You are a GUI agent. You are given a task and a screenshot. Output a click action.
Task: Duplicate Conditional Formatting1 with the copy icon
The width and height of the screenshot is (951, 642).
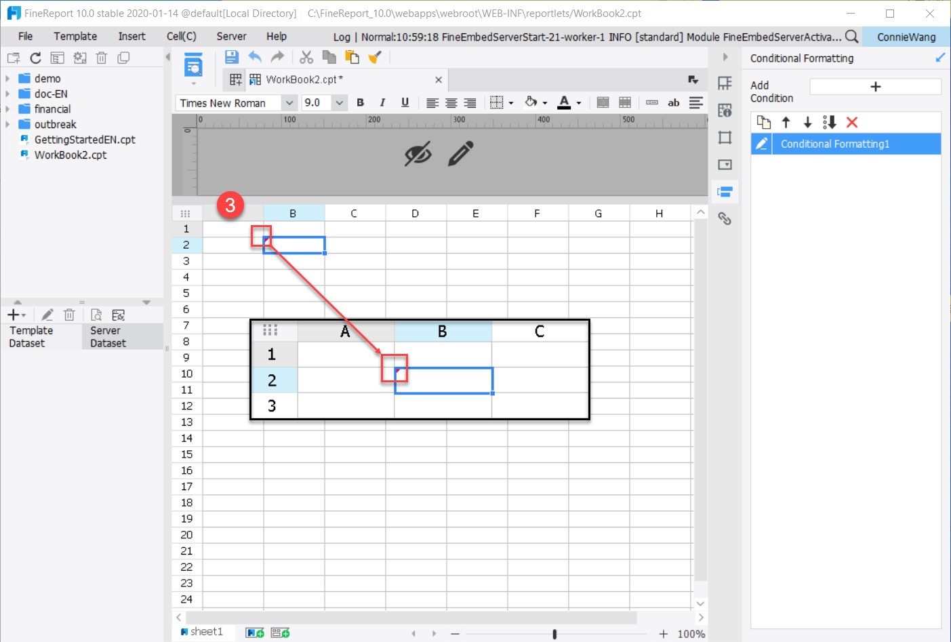pos(764,122)
